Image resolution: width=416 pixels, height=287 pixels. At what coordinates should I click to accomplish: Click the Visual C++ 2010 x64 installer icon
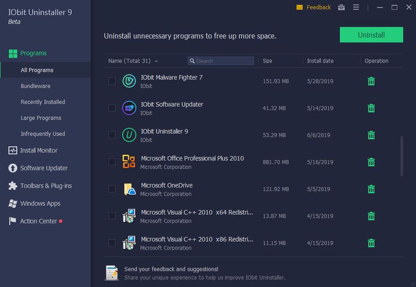129,216
